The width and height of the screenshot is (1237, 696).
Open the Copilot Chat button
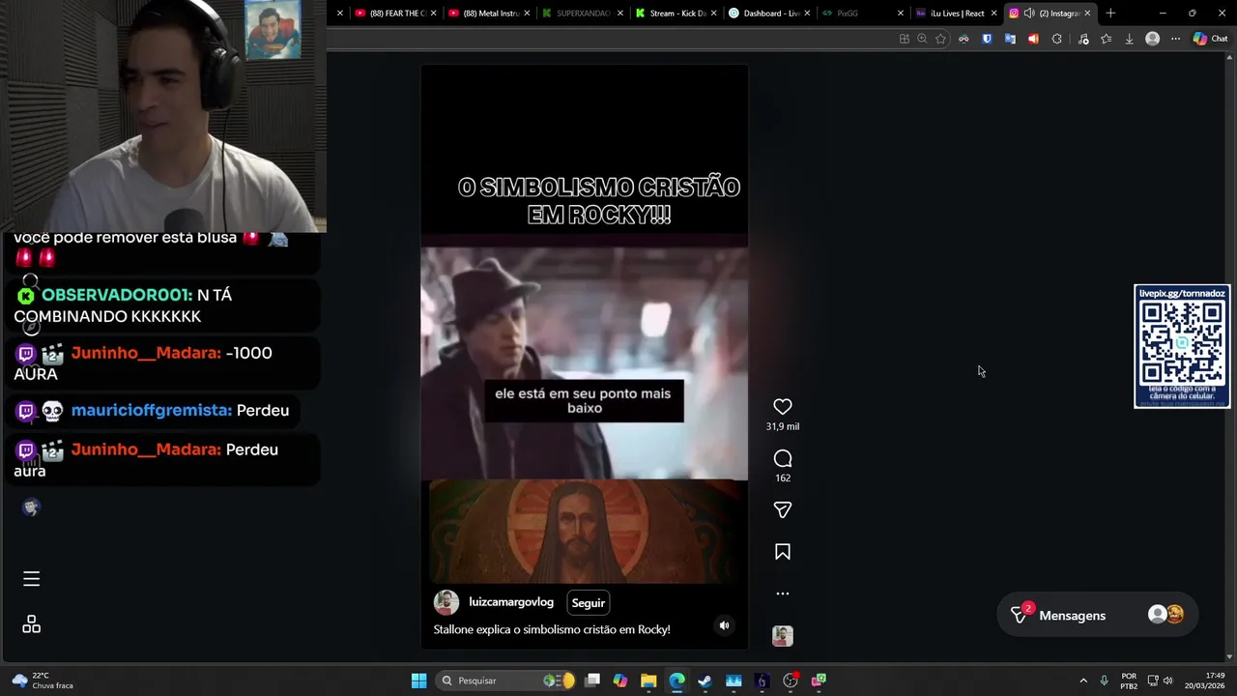click(1210, 39)
